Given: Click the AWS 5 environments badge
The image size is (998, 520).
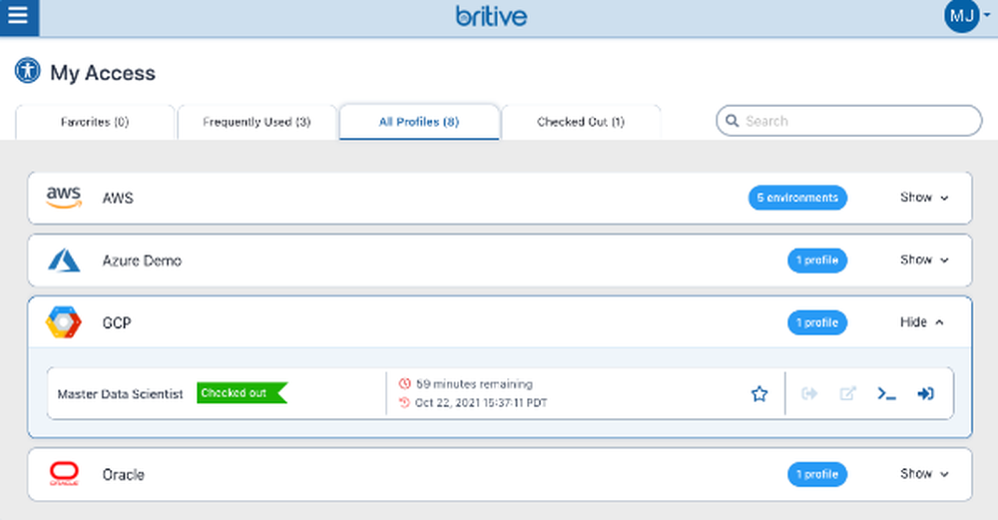Looking at the screenshot, I should [x=797, y=198].
